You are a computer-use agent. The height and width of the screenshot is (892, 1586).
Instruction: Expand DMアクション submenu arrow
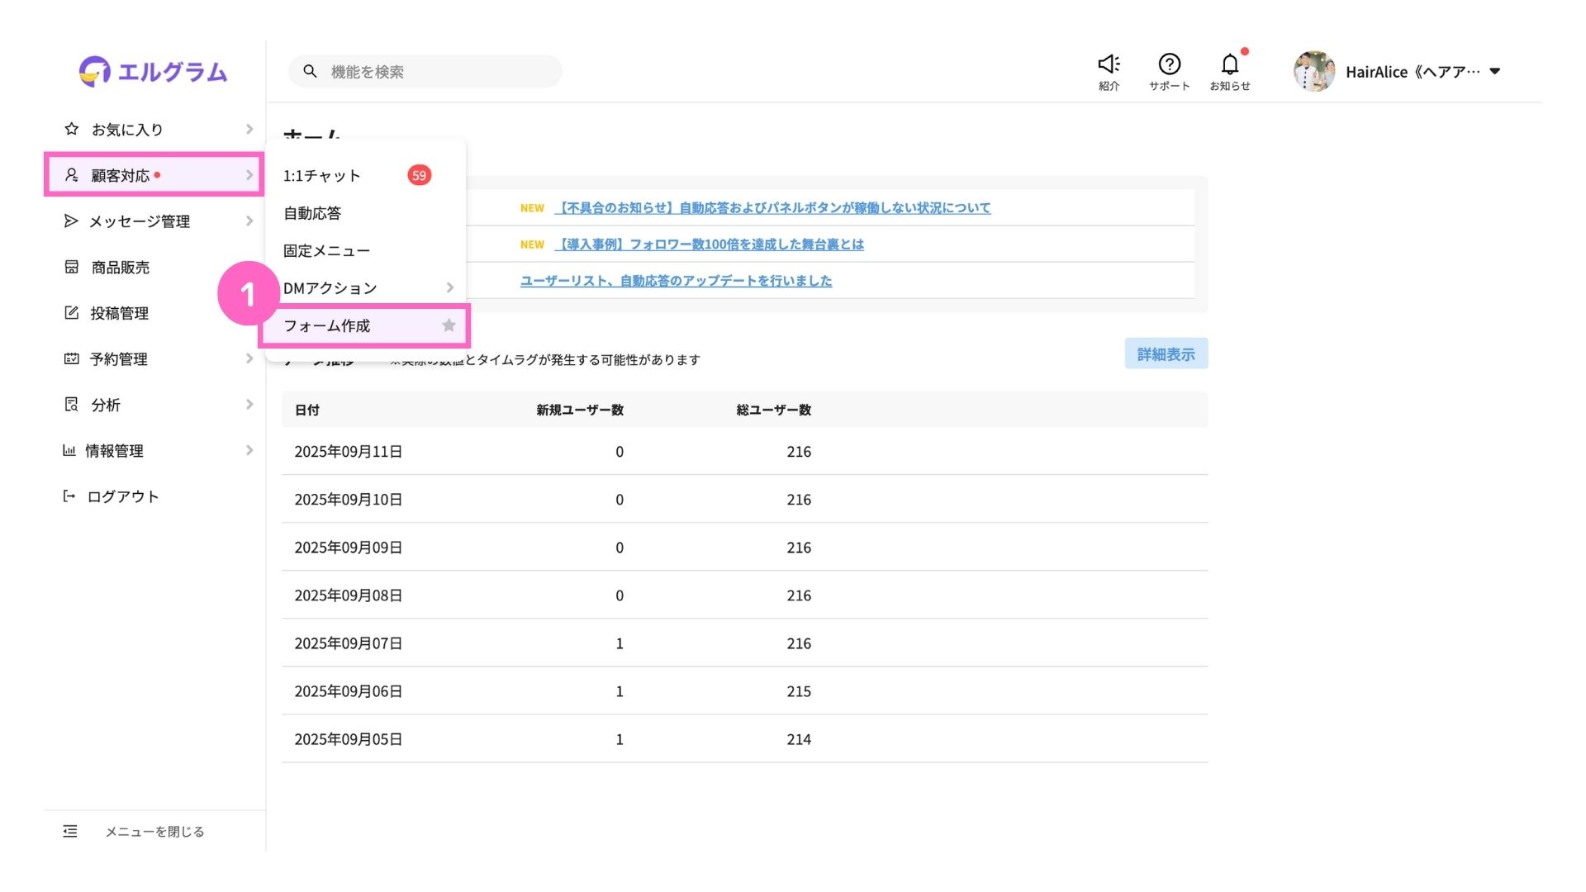click(x=449, y=287)
